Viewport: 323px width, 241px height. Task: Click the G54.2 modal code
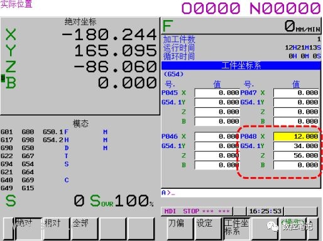click(x=53, y=140)
